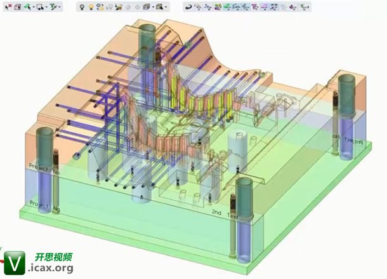Click the faded gray disabled toolbar icon
Image resolution: width=387 pixels, height=279 pixels.
[284, 7]
